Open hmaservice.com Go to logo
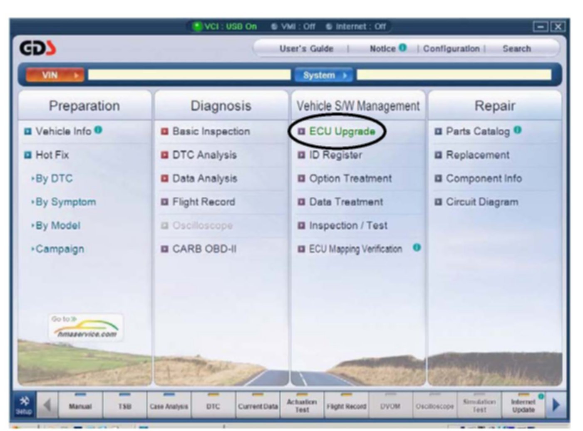The width and height of the screenshot is (583, 431). point(85,328)
